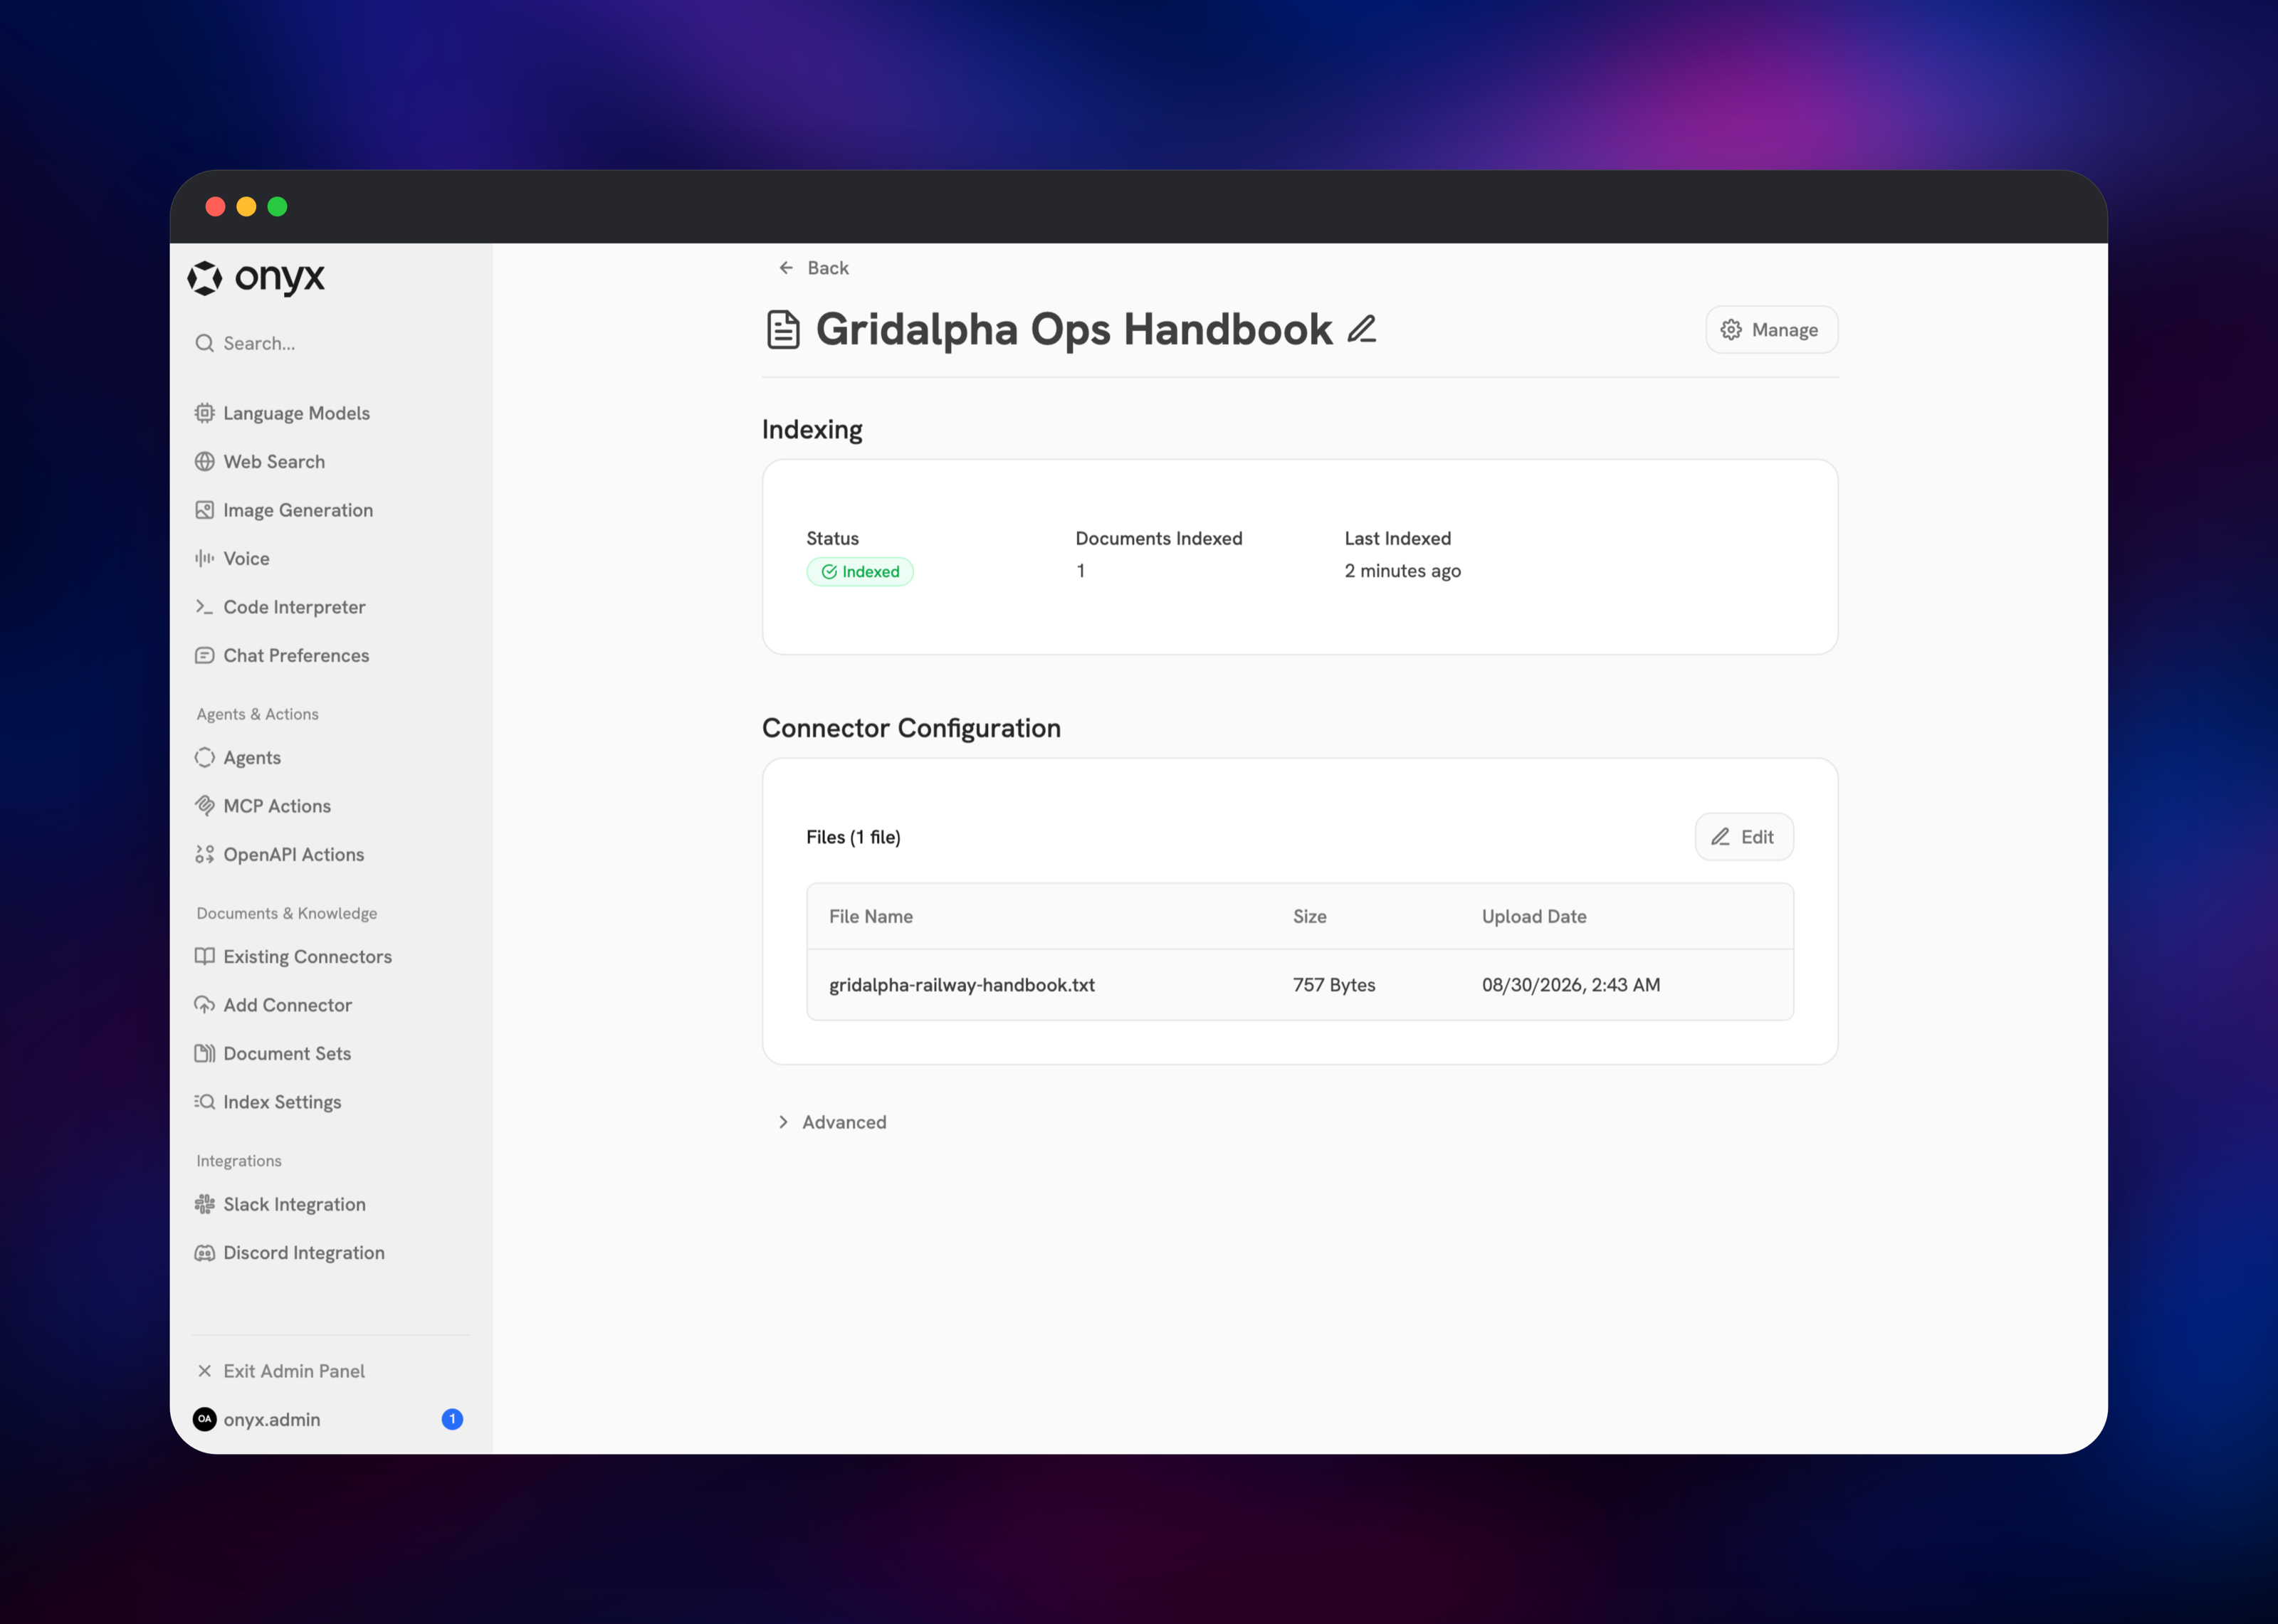2278x1624 pixels.
Task: Click the green macOS zoom window button
Action: click(x=278, y=207)
